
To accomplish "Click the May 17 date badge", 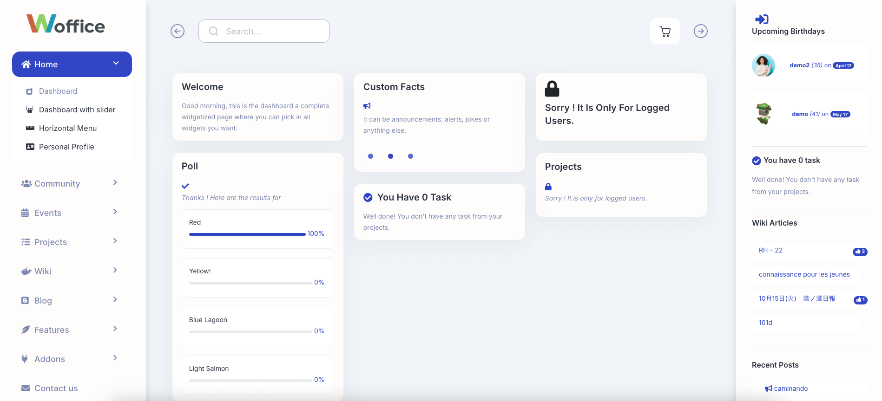I will (x=840, y=114).
